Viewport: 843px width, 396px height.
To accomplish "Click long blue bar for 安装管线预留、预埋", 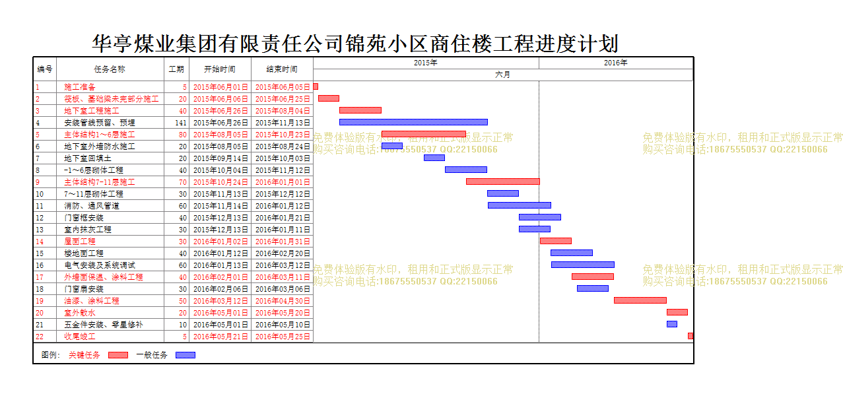I will click(413, 122).
